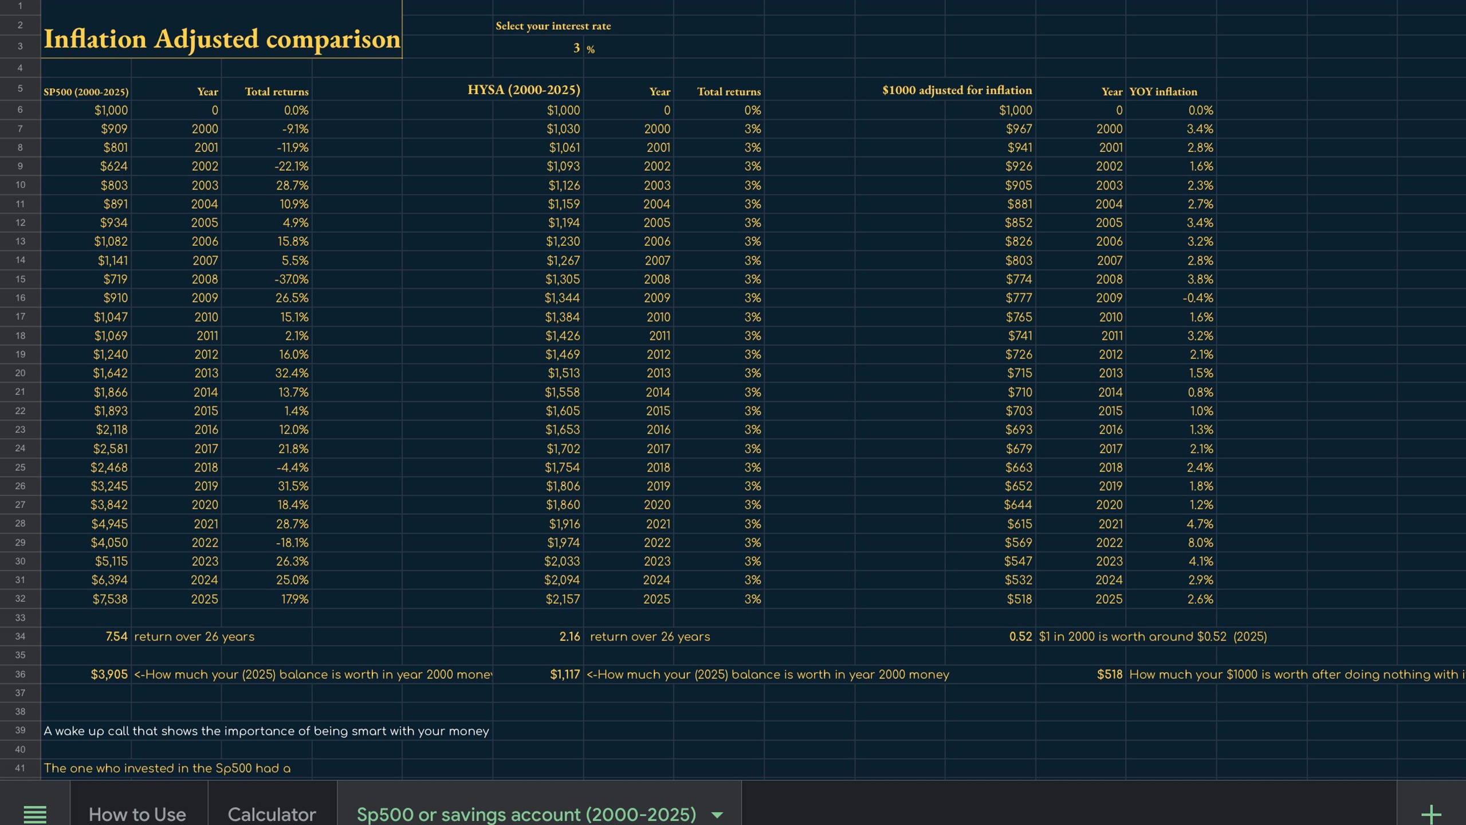Open the all sheets list icon
The width and height of the screenshot is (1466, 825).
34,814
